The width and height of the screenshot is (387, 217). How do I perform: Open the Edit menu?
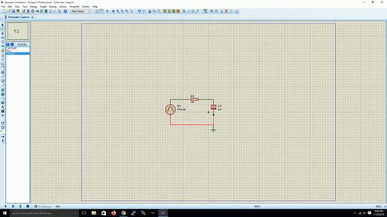click(x=10, y=7)
